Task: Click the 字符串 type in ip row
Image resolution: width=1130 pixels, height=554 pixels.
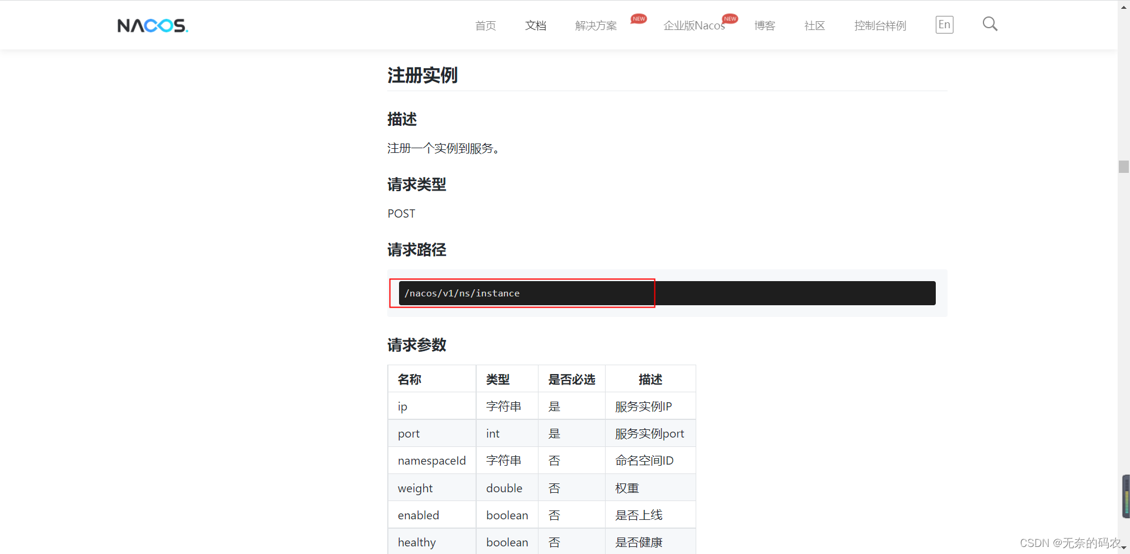Action: (507, 406)
